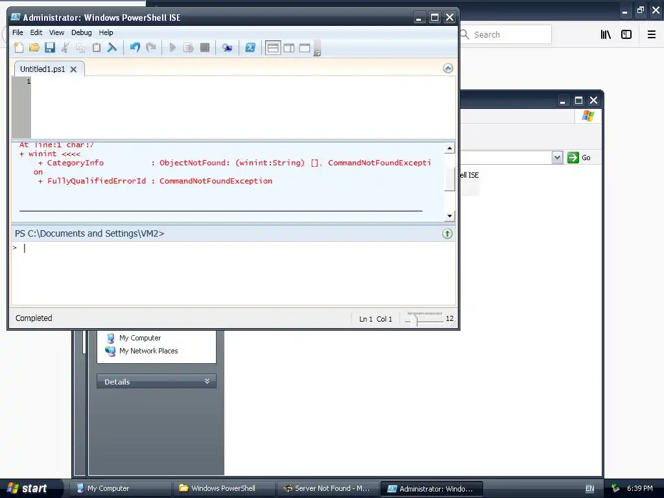Click the Firefox Search box
The image size is (664, 498).
504,34
